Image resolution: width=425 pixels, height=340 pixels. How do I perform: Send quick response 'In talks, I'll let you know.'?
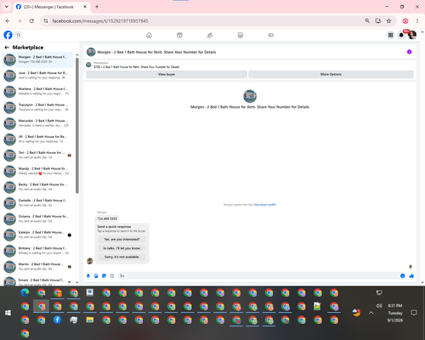click(x=122, y=248)
